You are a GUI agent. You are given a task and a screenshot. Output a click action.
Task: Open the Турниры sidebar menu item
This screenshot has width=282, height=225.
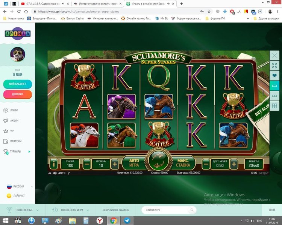pos(15,151)
